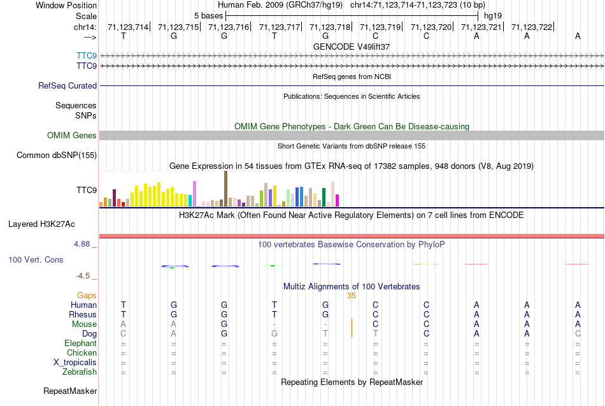Click the tallest brown bar in GTEx chart
The width and height of the screenshot is (605, 406).
225,189
